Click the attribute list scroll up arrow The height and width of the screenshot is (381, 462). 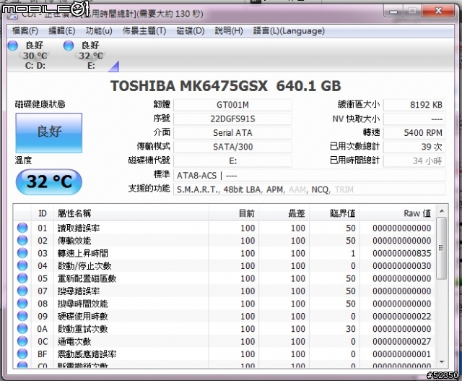click(x=442, y=211)
